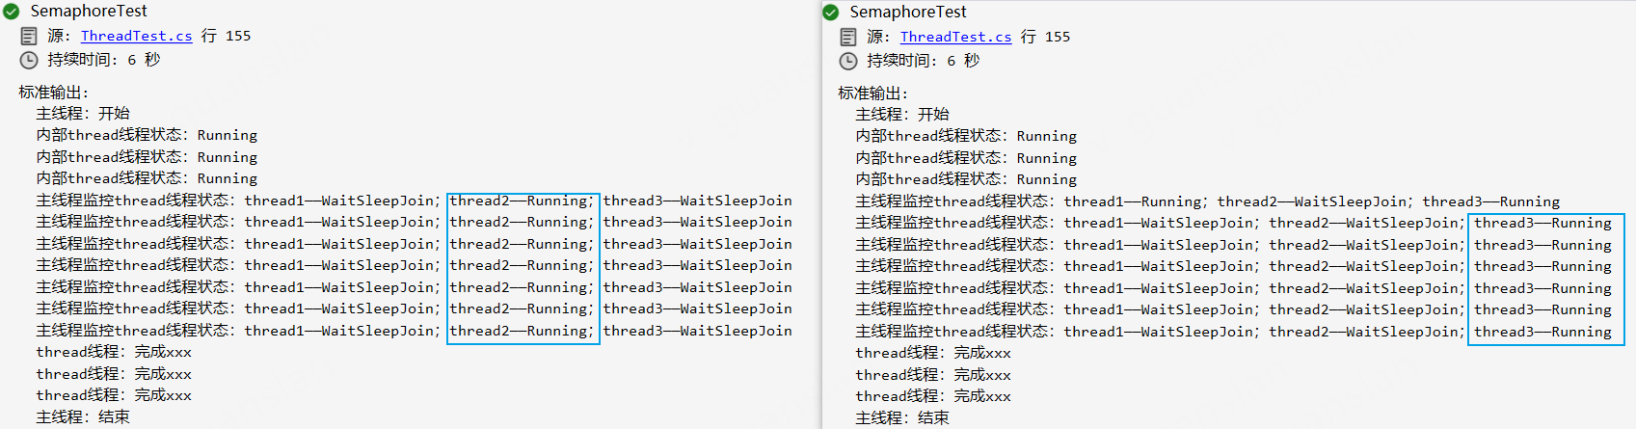Click left panel's 标准输出 heading
Image resolution: width=1636 pixels, height=429 pixels.
(53, 93)
